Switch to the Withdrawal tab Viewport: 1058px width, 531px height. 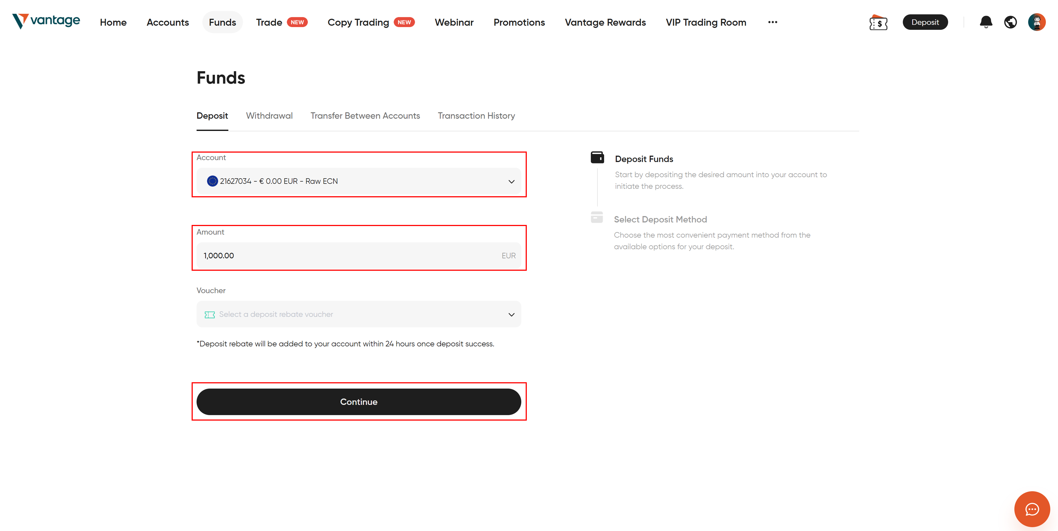(269, 116)
